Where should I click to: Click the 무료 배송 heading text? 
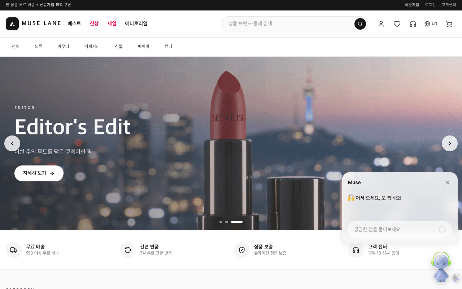[35, 247]
